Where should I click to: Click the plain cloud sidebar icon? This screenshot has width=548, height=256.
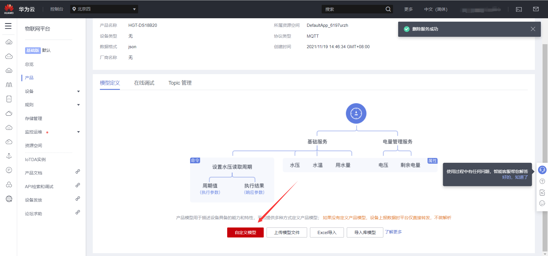click(9, 113)
